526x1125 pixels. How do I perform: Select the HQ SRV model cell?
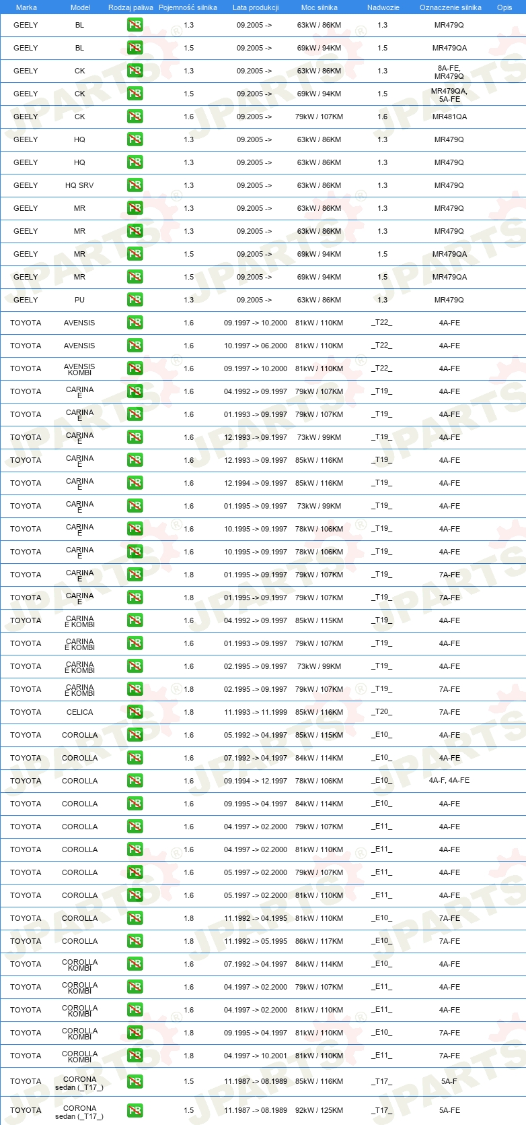coord(79,185)
